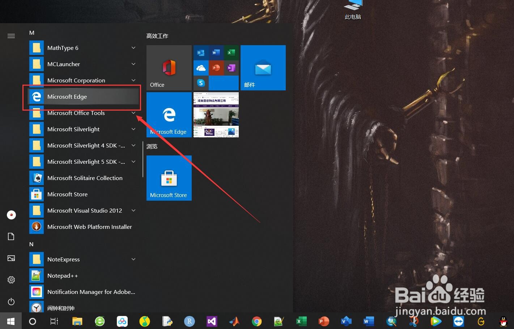Viewport: 514px width, 329px height.
Task: Open Google Chrome on the taskbar
Action: pyautogui.click(x=257, y=321)
